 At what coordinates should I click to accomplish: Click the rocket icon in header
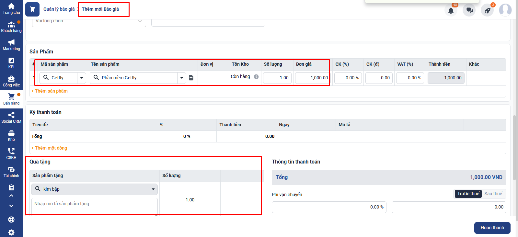pyautogui.click(x=487, y=10)
